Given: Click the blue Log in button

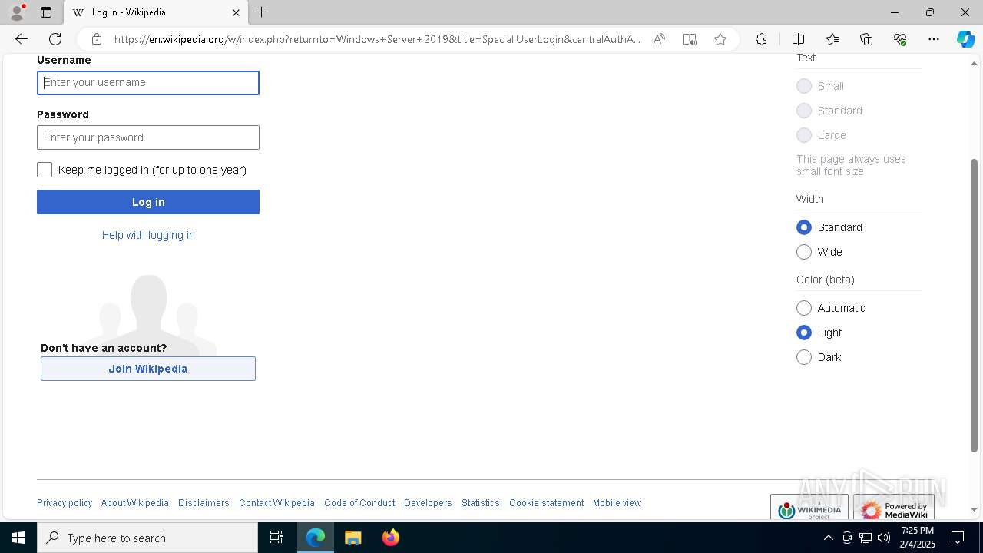Looking at the screenshot, I should point(148,202).
